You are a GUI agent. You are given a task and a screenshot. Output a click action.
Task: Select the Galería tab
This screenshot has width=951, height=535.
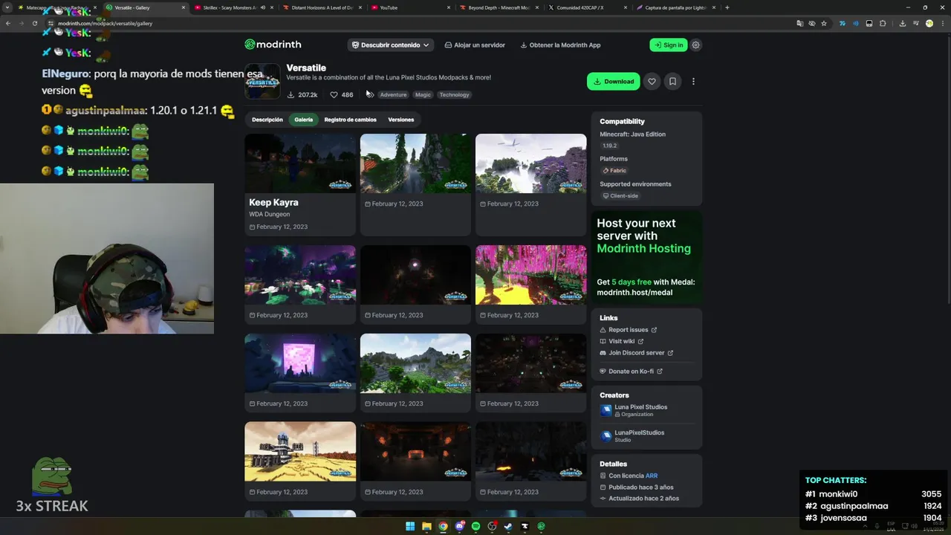pos(303,120)
